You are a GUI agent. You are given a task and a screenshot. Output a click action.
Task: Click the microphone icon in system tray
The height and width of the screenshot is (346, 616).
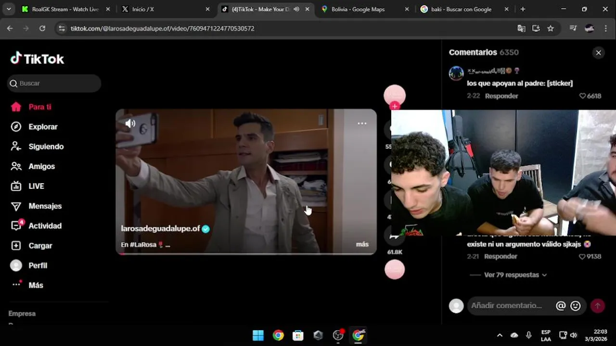529,335
